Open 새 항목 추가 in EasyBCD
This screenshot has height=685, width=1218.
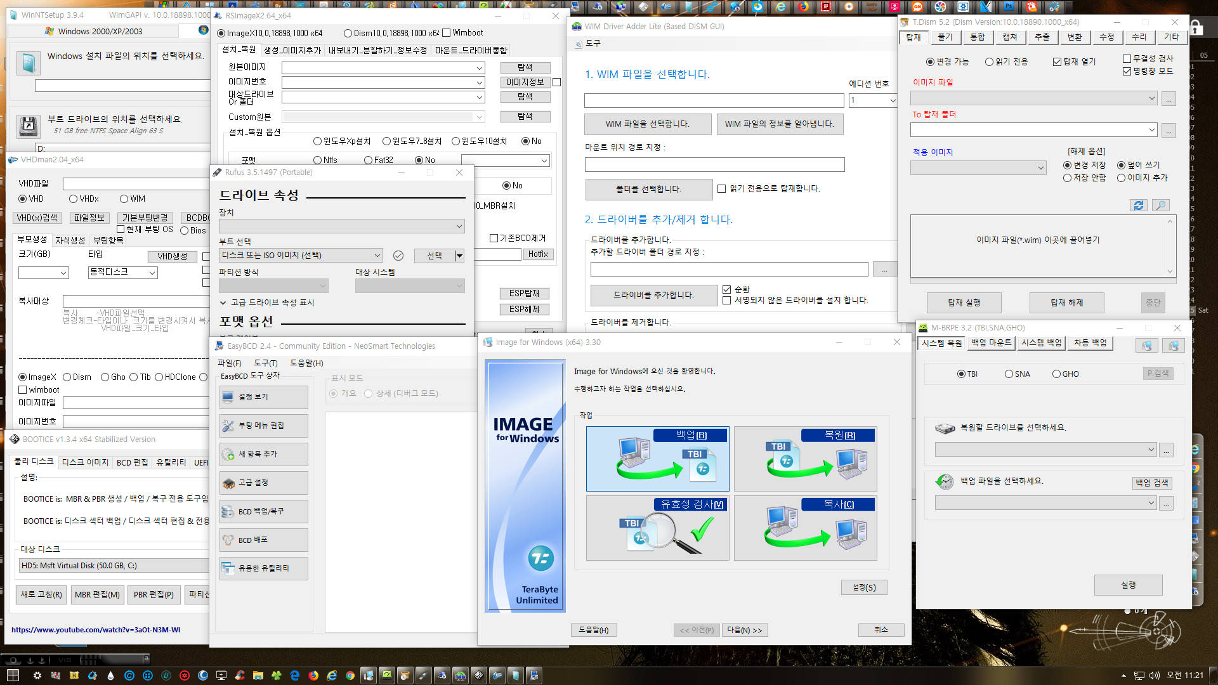(x=264, y=454)
